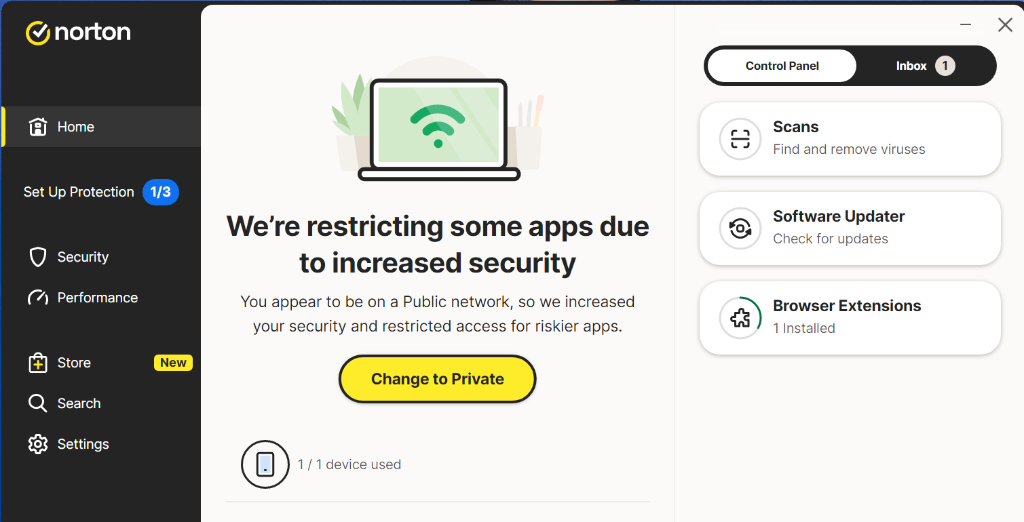Open the Software Updater card title
This screenshot has height=522, width=1024.
(x=839, y=216)
